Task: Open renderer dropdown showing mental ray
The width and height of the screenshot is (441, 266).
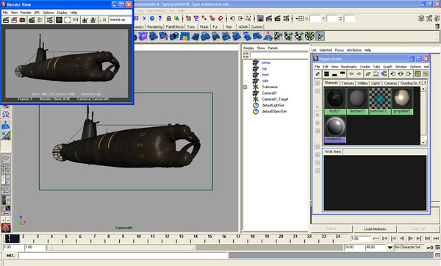Action: [120, 20]
